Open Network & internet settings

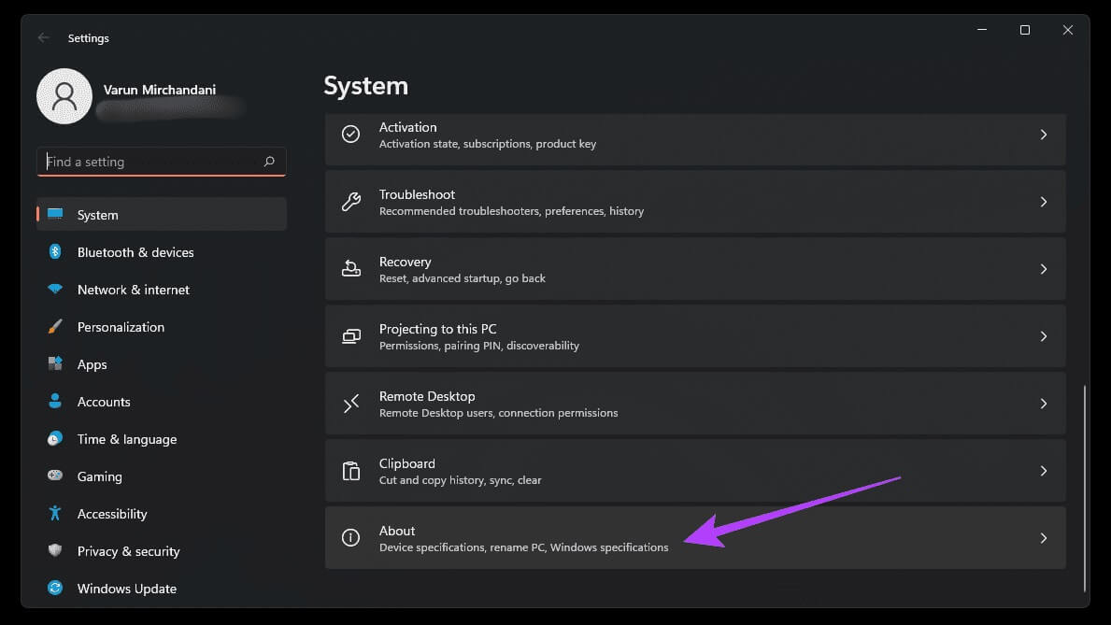pyautogui.click(x=162, y=289)
